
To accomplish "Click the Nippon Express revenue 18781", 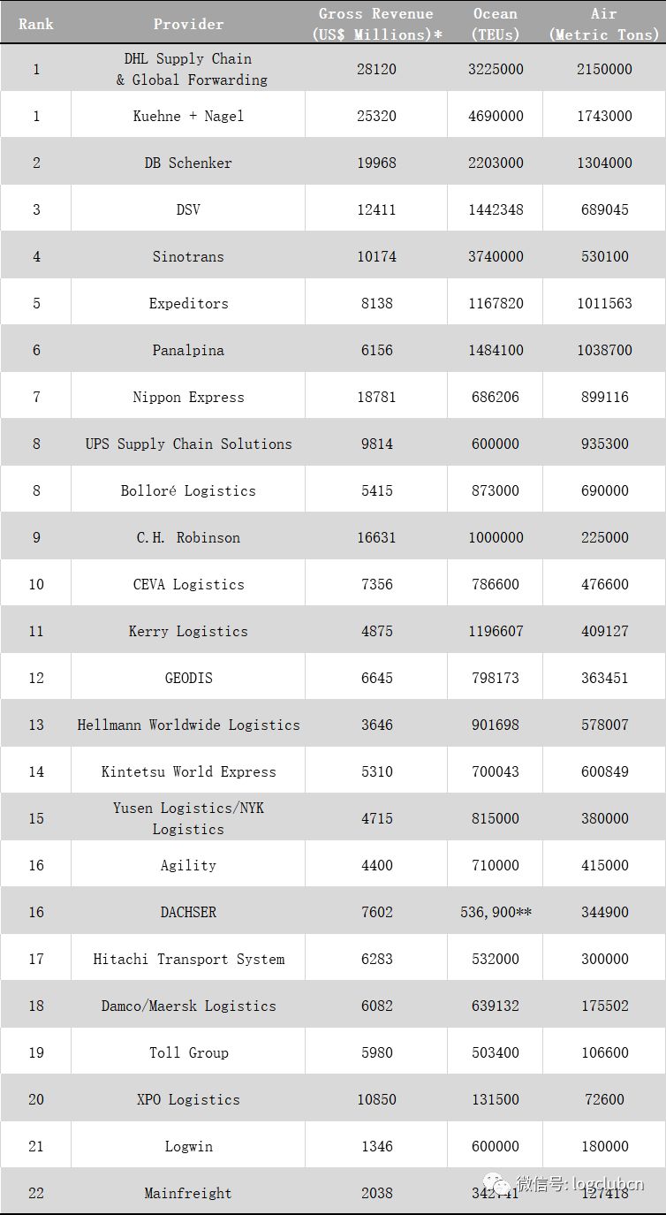I will (376, 397).
